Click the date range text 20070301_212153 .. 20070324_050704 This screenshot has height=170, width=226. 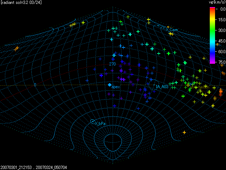coord(34,168)
